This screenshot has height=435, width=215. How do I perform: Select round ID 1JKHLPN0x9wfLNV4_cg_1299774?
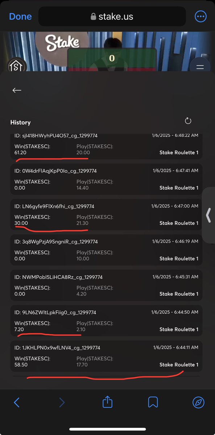point(57,348)
